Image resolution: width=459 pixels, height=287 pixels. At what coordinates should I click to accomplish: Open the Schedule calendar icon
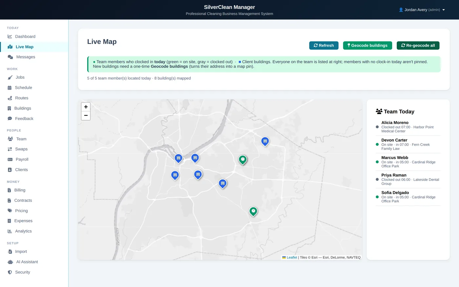10,88
